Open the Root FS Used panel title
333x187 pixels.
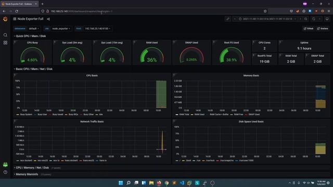tap(232, 43)
